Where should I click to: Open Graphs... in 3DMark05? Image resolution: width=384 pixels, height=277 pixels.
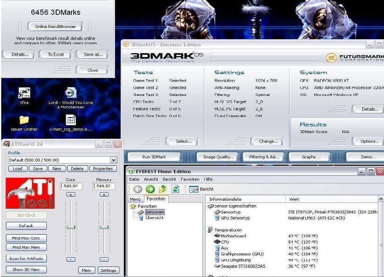click(x=310, y=157)
